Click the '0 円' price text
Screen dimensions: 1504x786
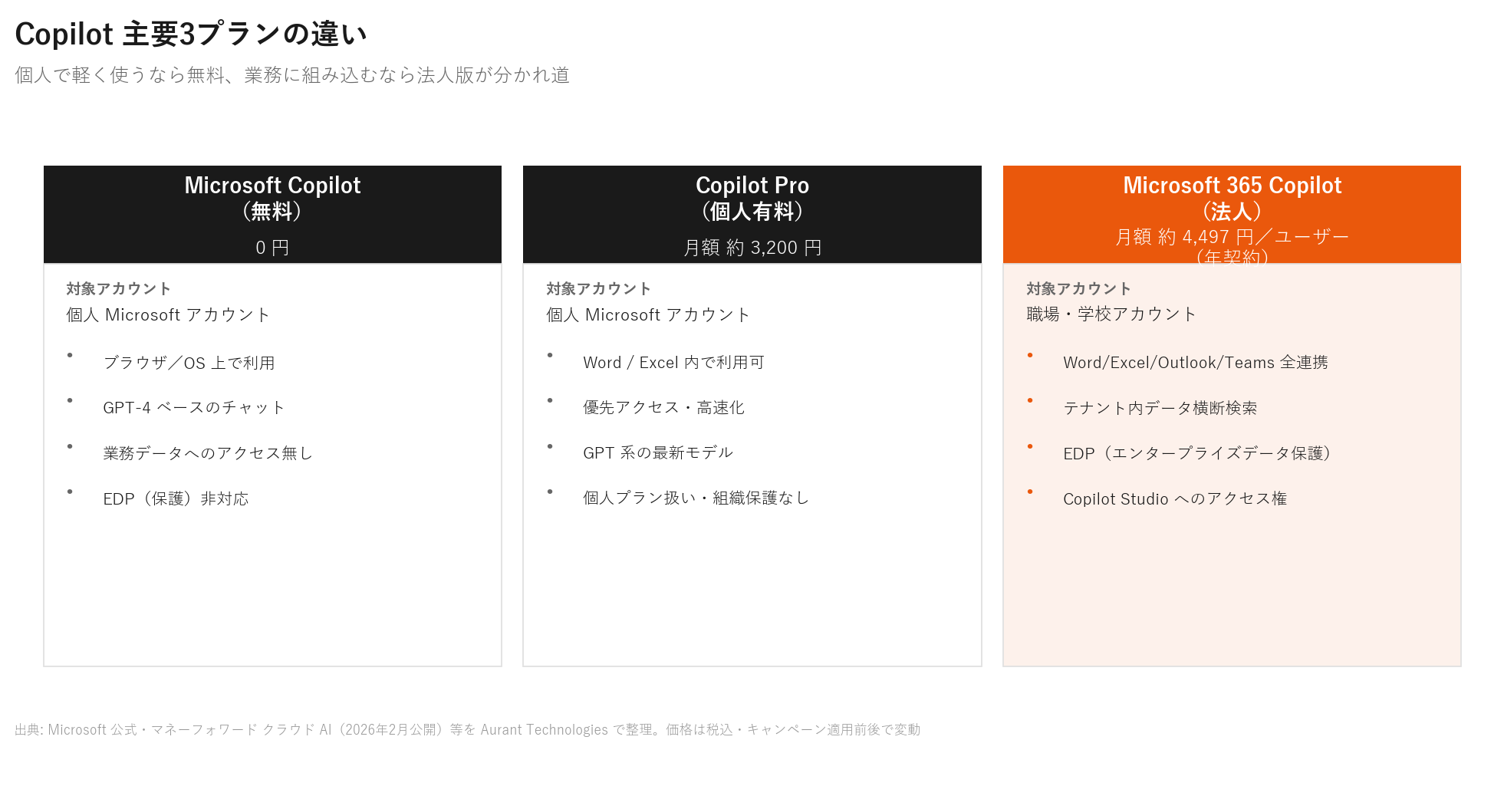(272, 248)
